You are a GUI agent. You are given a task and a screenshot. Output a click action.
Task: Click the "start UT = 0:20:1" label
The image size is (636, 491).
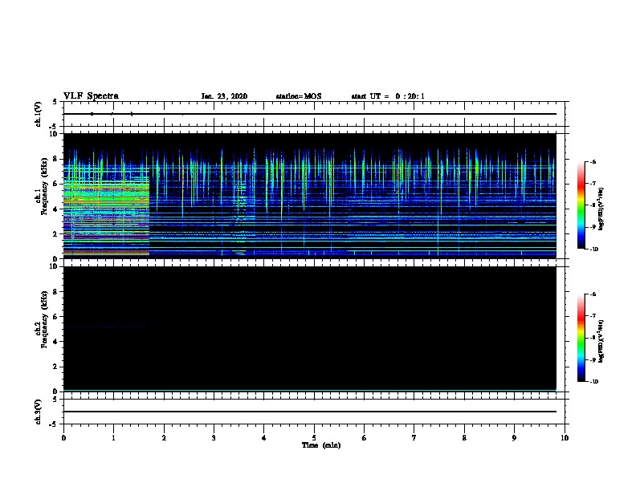(x=388, y=96)
